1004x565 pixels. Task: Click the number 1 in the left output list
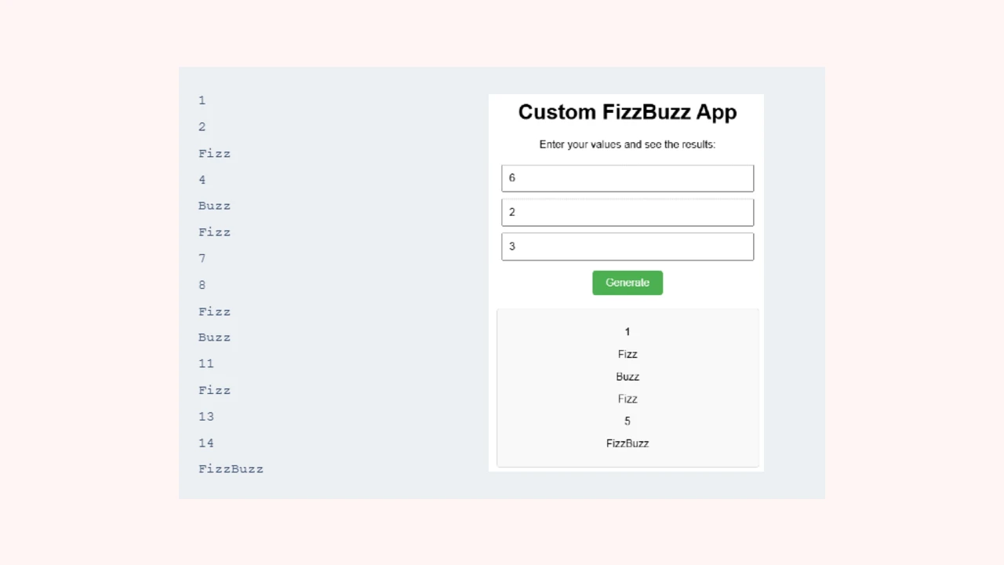click(202, 100)
